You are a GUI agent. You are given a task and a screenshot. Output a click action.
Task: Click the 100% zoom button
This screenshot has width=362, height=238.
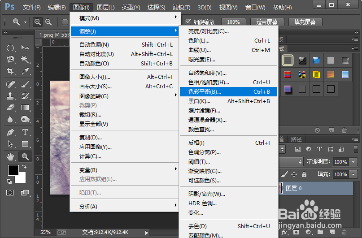coord(233,22)
